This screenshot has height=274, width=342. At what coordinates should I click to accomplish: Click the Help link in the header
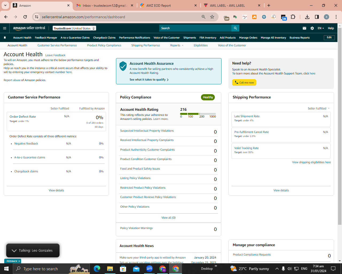tap(331, 28)
